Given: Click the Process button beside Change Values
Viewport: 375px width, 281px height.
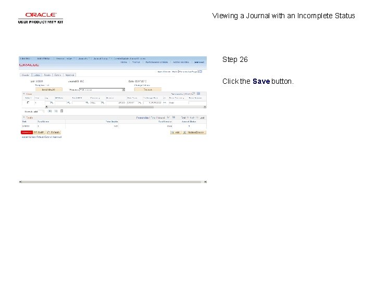Looking at the screenshot, I should point(148,90).
